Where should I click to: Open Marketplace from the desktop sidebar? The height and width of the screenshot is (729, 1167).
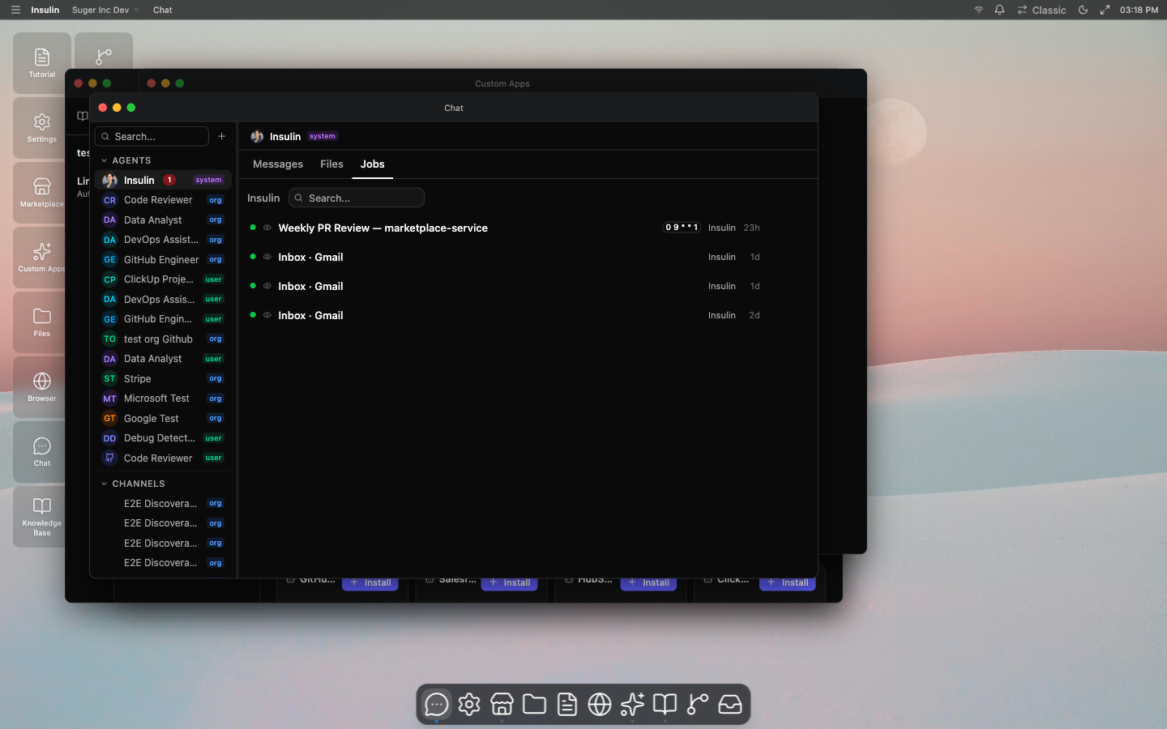pos(41,193)
